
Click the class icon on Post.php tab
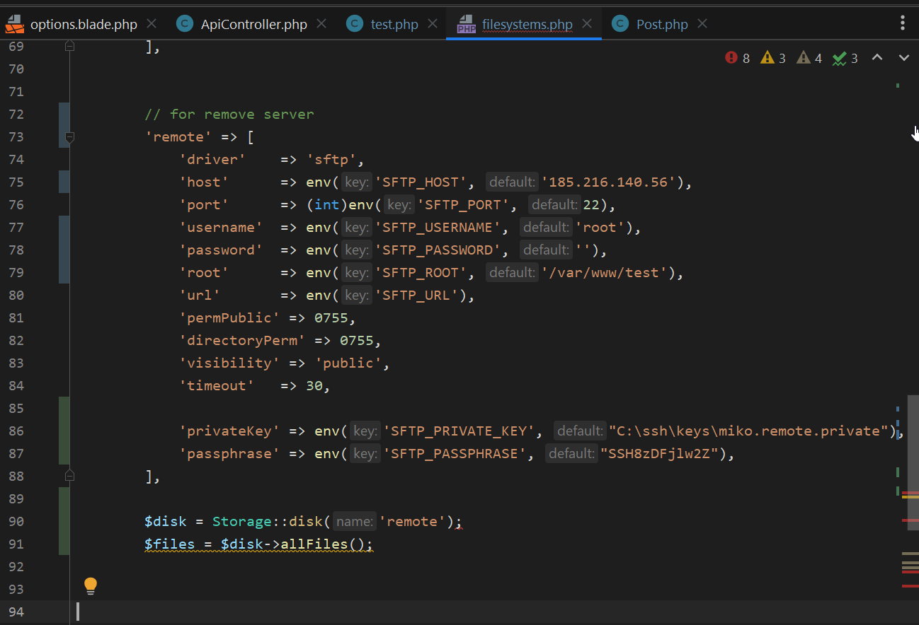pyautogui.click(x=620, y=24)
